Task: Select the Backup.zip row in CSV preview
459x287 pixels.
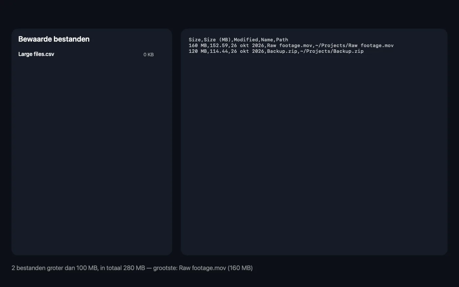Action: pyautogui.click(x=276, y=51)
